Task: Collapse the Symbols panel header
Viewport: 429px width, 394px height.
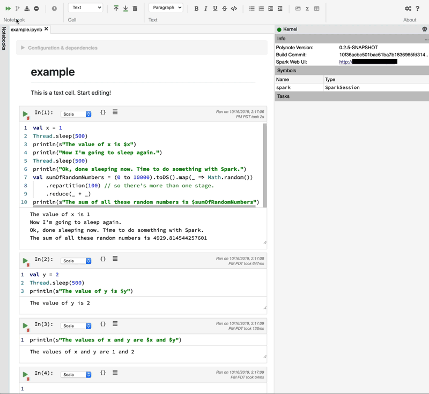Action: [352, 71]
